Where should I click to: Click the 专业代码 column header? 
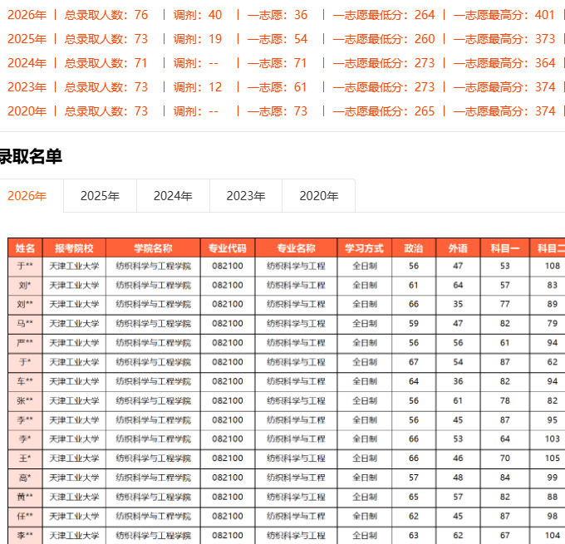pos(228,248)
